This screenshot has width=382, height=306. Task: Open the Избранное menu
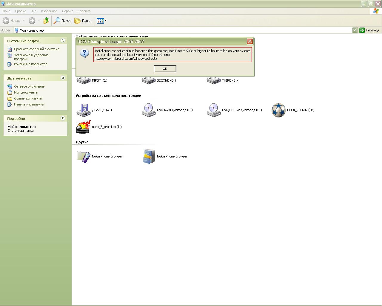point(49,11)
